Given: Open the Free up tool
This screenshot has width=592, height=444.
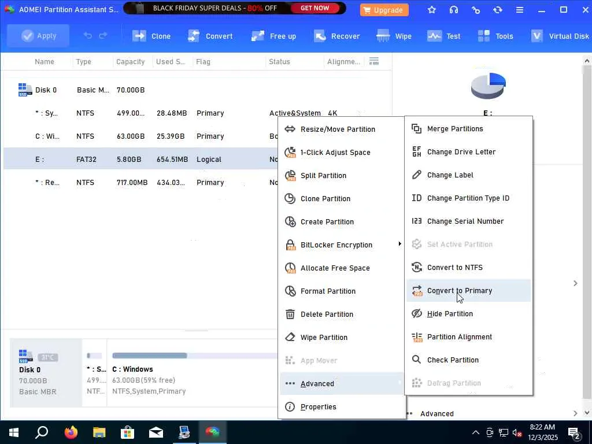Looking at the screenshot, I should coord(273,36).
